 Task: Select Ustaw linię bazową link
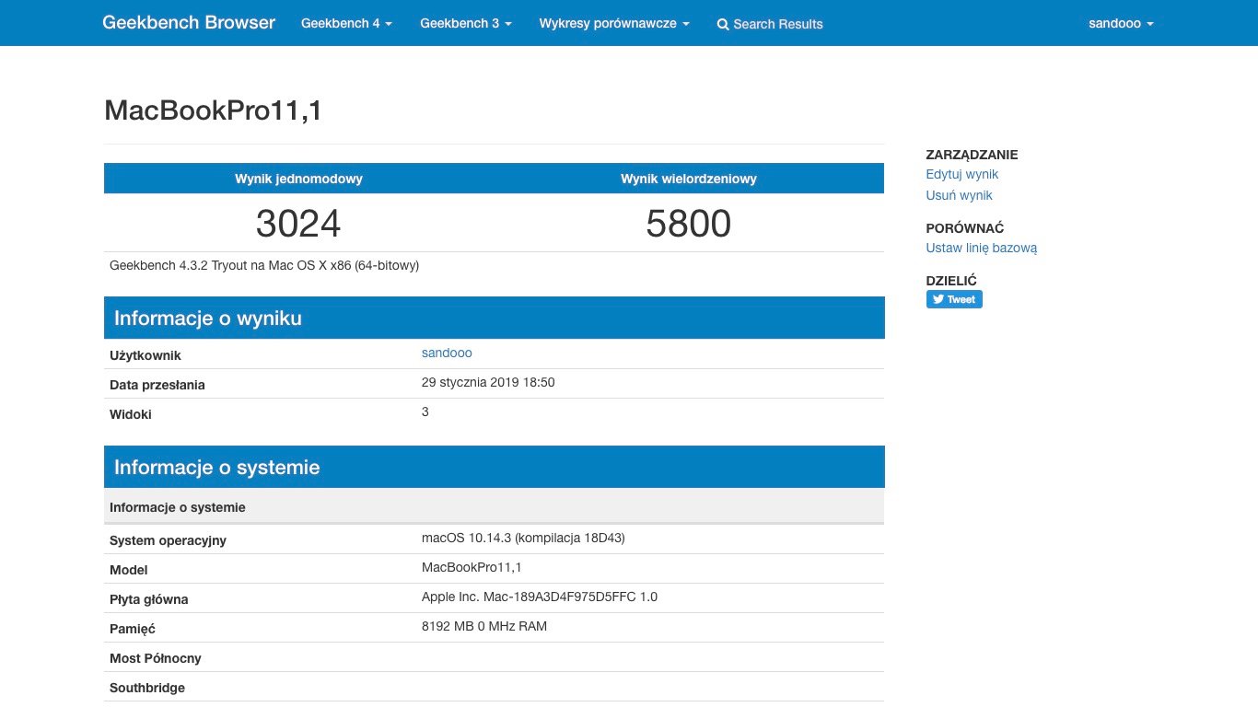coord(981,248)
